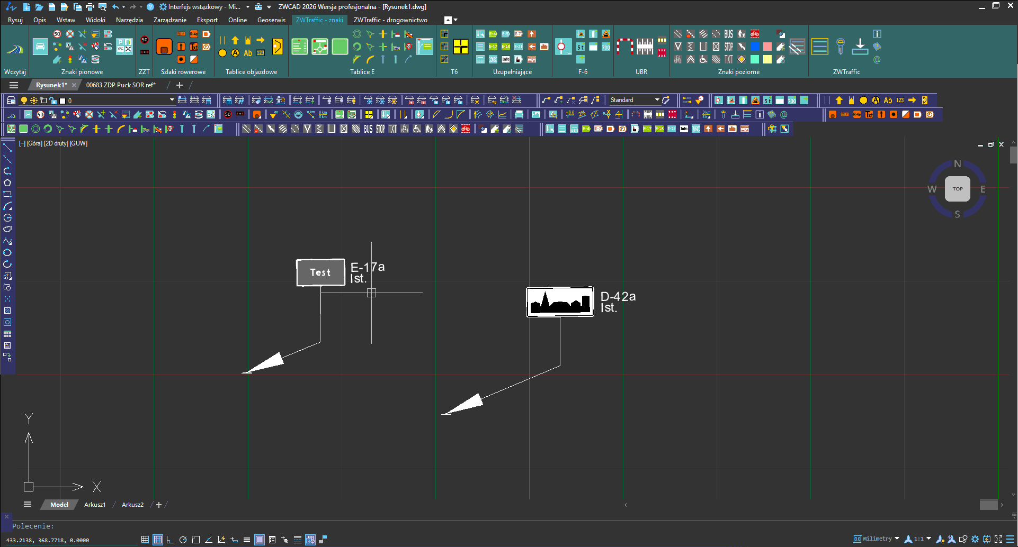The height and width of the screenshot is (547, 1018).
Task: Click the vertical scrollbar thumb of drawing area
Action: pyautogui.click(x=1013, y=156)
